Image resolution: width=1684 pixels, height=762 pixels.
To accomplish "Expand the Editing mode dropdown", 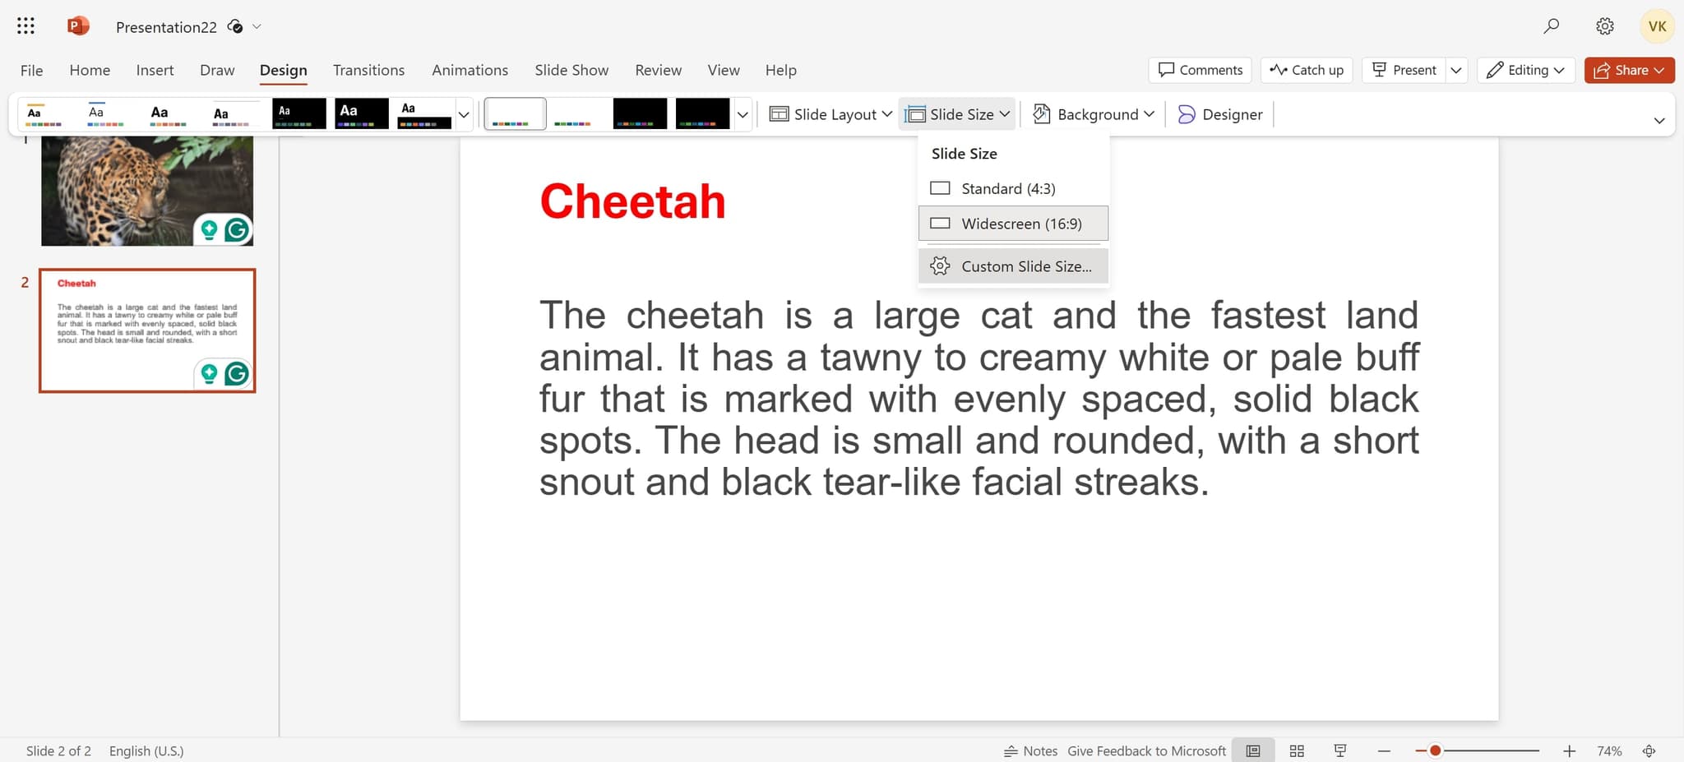I will (x=1526, y=70).
